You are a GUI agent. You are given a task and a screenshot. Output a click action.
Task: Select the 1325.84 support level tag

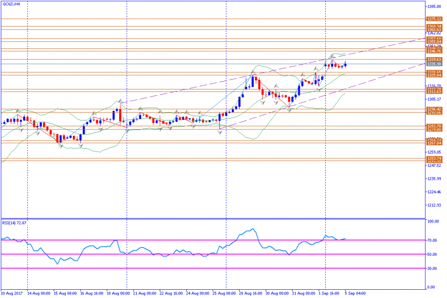pos(434,75)
